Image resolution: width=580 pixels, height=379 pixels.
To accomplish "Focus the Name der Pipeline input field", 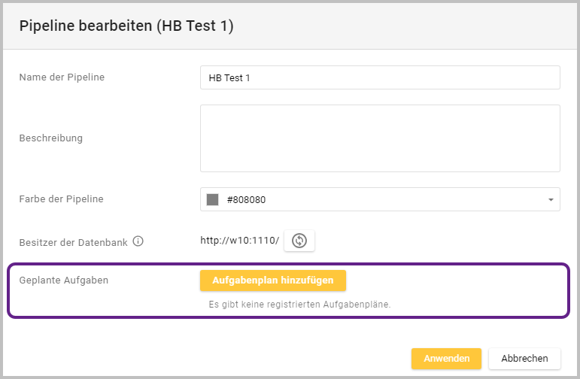I will point(380,77).
